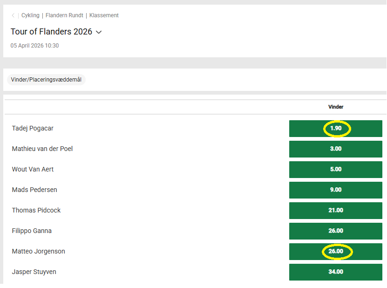
Task: Click the Thomas Pidcock rider name
Action: click(x=36, y=210)
